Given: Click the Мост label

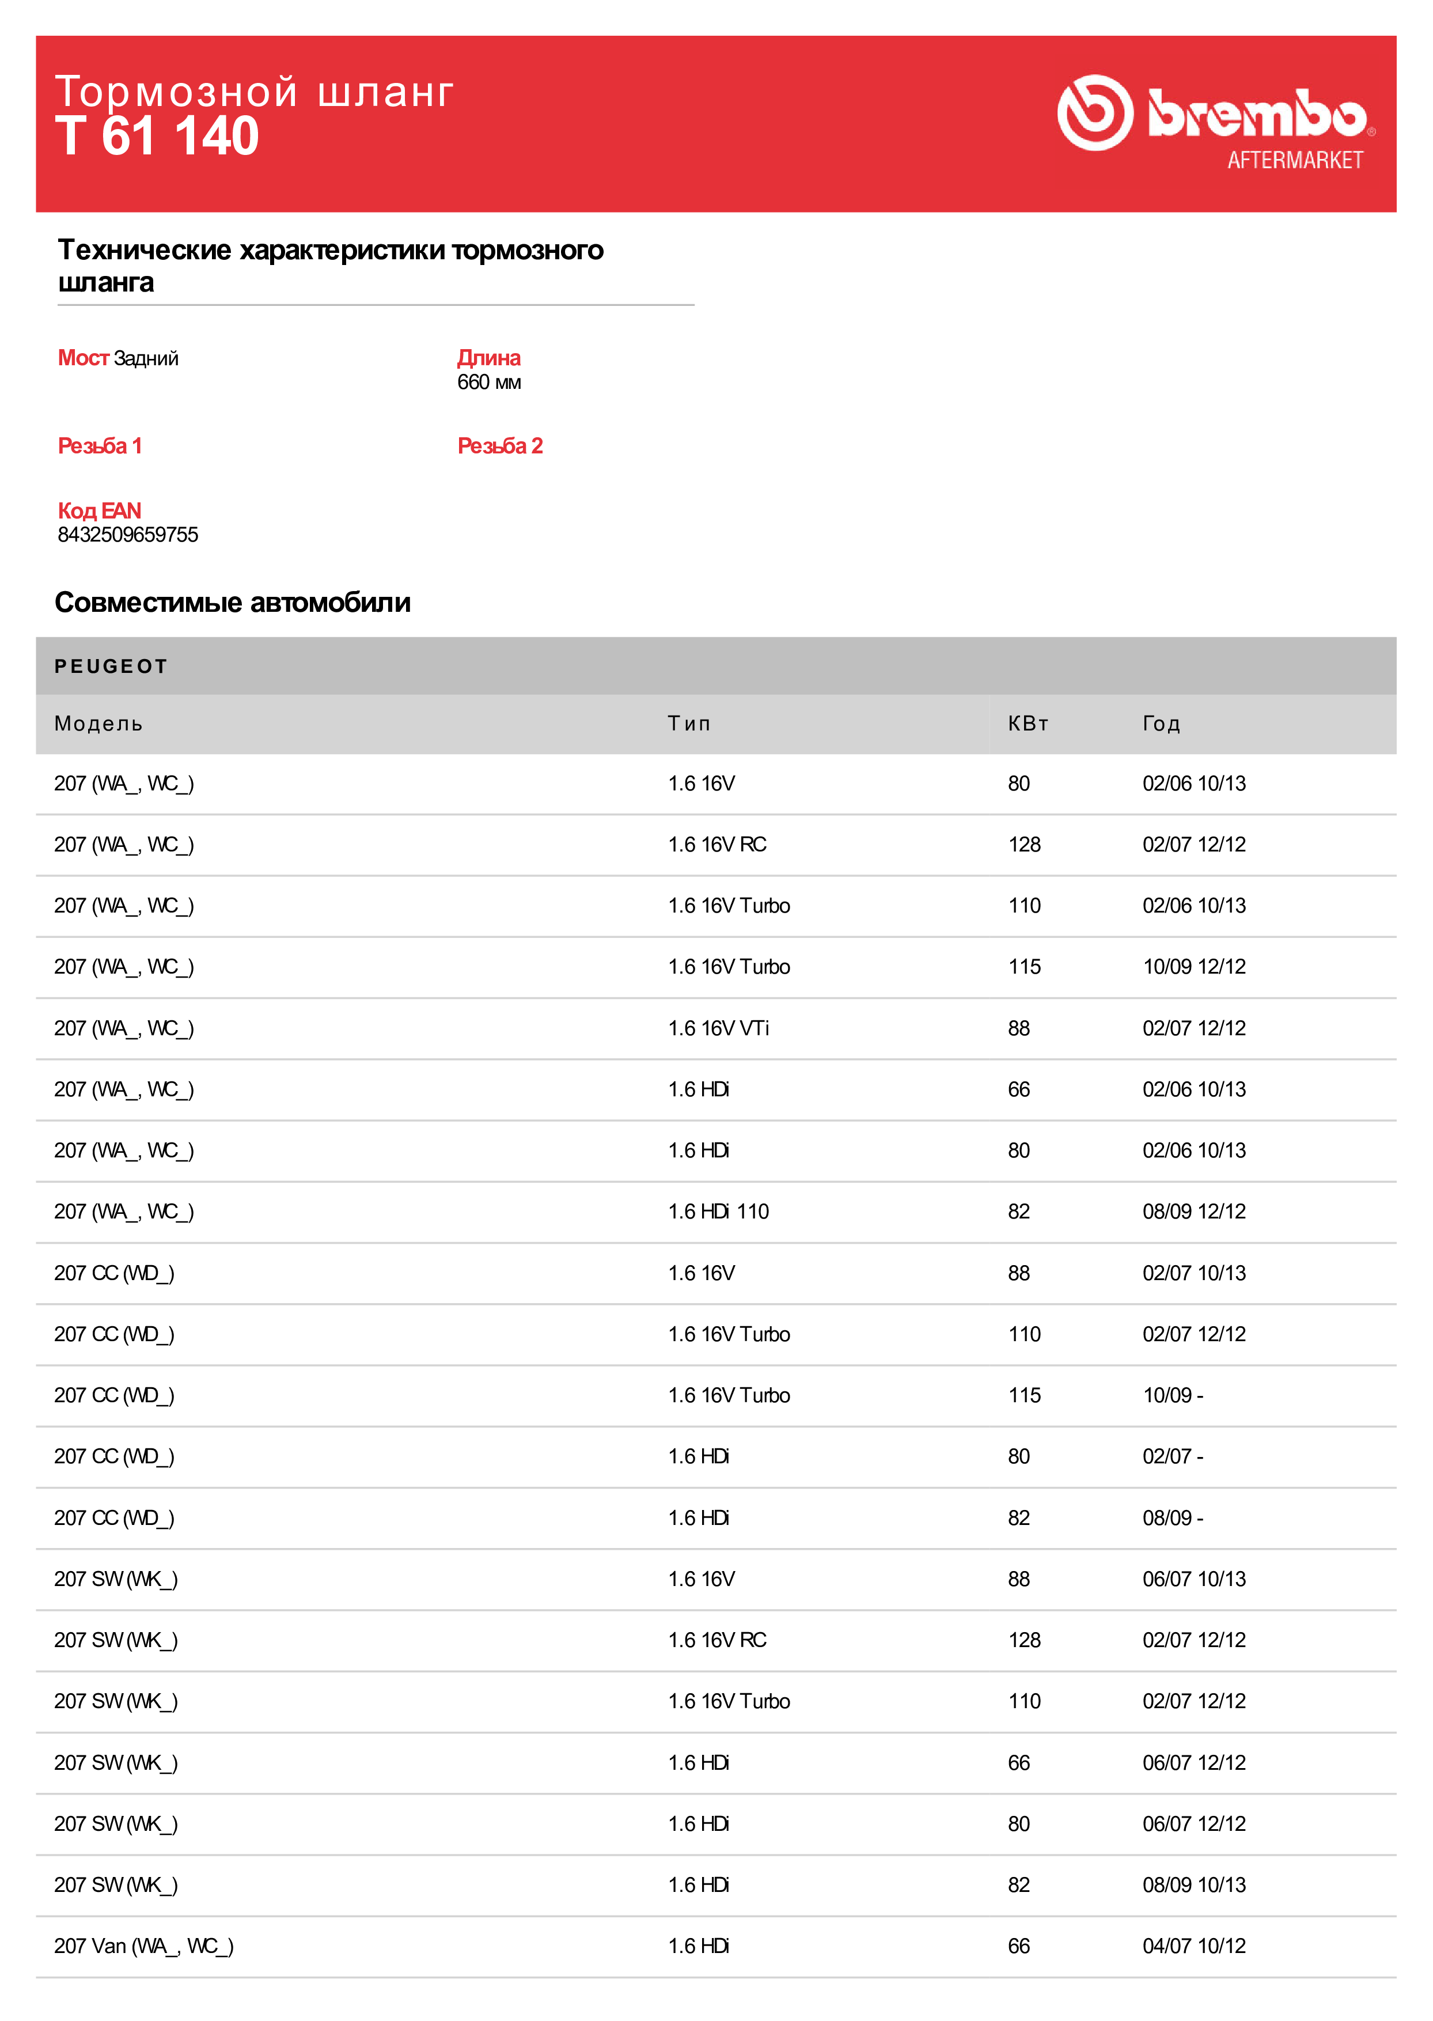Looking at the screenshot, I should (x=83, y=357).
